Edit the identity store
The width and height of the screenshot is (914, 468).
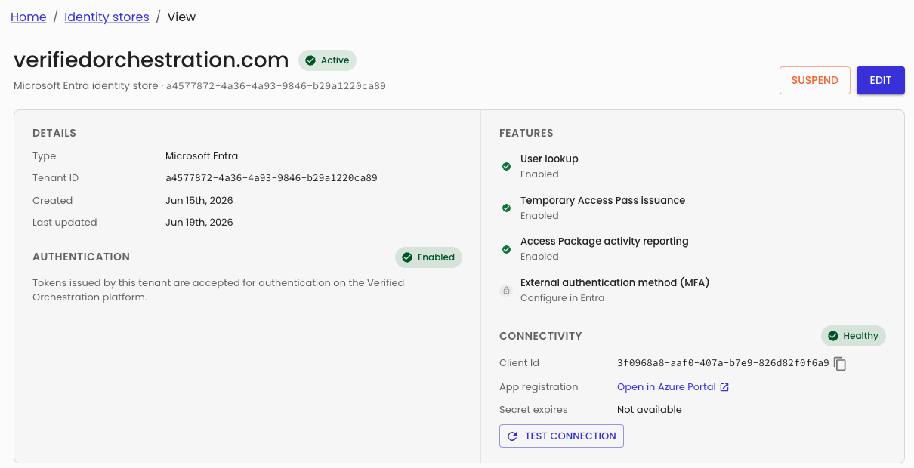click(x=881, y=81)
